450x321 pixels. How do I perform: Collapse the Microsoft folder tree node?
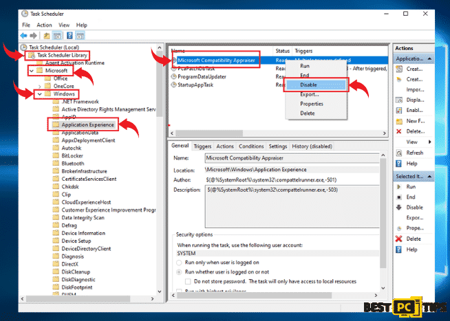[x=32, y=71]
